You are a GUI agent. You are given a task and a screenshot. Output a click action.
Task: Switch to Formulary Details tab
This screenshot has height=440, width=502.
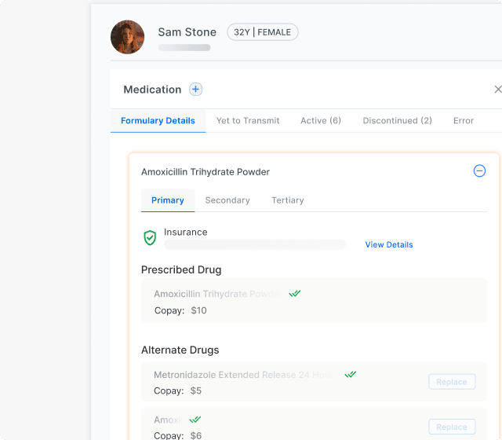158,121
